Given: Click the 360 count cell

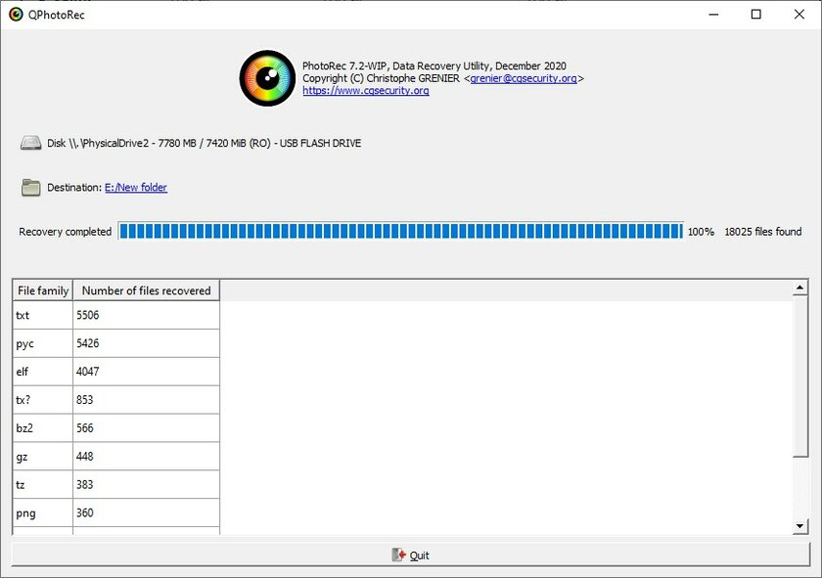Looking at the screenshot, I should [146, 513].
